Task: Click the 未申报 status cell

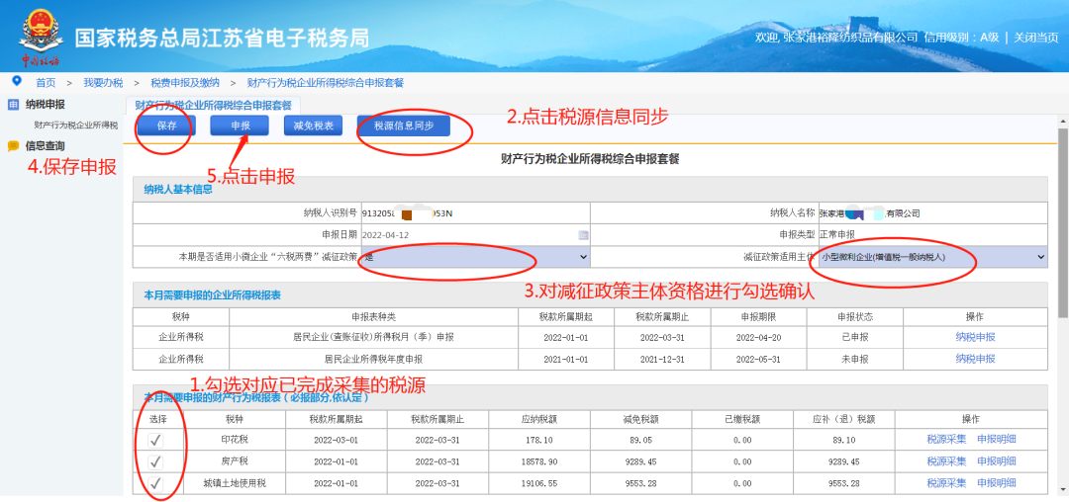Action: 854,359
